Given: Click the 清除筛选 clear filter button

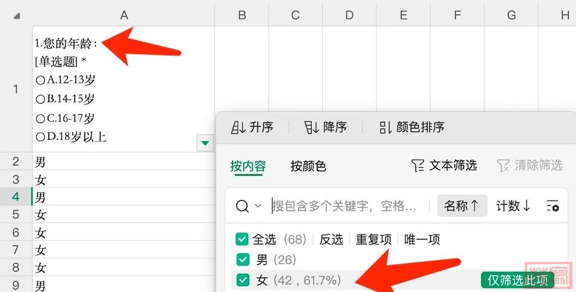Looking at the screenshot, I should 530,165.
